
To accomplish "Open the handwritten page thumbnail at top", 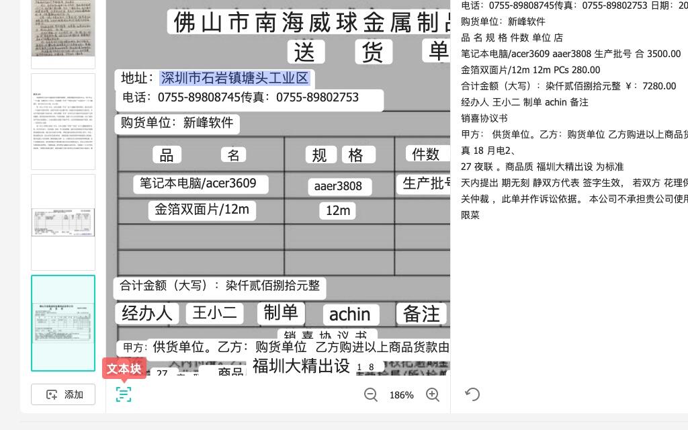I will 63,30.
